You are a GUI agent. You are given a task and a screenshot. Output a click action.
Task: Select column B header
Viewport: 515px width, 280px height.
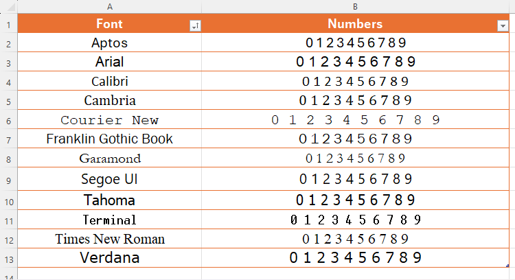355,6
